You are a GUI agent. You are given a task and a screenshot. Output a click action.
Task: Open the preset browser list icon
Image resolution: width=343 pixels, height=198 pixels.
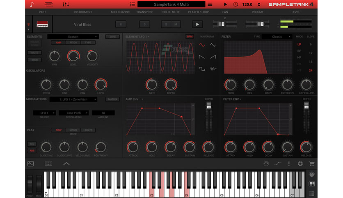(x=133, y=4)
